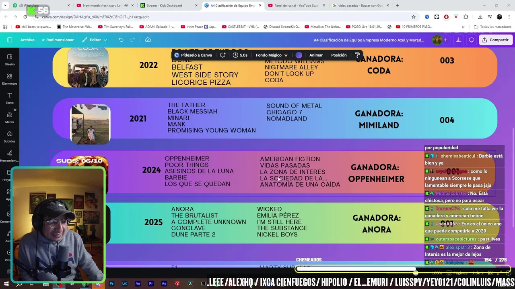Select the 'ANATOMÍA DE UNA CAÍDA' text line
Viewport: 515px width, 289px height.
point(300,185)
